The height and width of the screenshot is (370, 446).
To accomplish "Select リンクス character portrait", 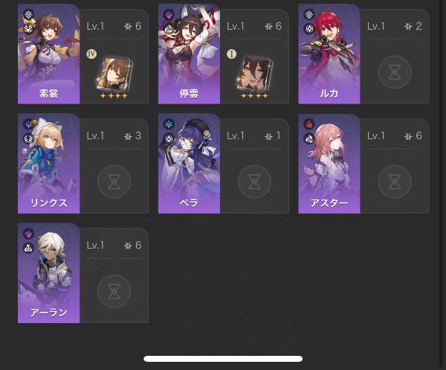I will click(x=48, y=164).
